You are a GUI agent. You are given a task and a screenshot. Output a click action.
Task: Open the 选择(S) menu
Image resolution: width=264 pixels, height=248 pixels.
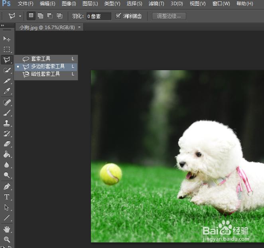click(134, 4)
